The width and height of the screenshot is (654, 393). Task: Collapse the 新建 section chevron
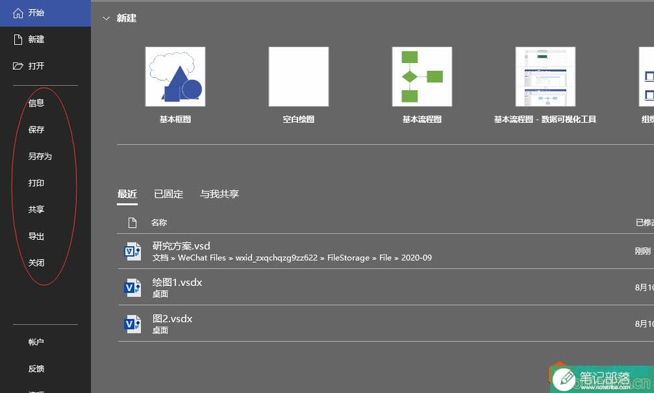pyautogui.click(x=106, y=18)
